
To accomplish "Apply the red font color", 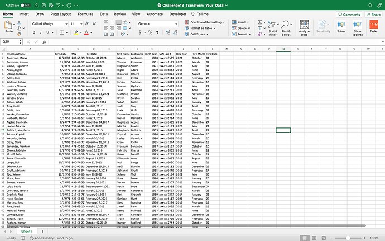I will [x=86, y=32].
